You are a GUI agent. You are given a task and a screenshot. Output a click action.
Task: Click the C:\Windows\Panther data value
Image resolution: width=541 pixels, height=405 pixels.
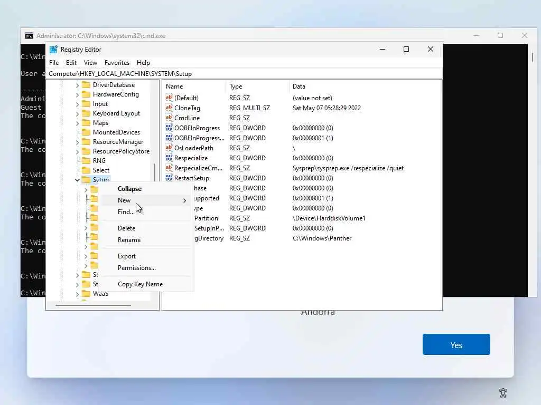322,238
